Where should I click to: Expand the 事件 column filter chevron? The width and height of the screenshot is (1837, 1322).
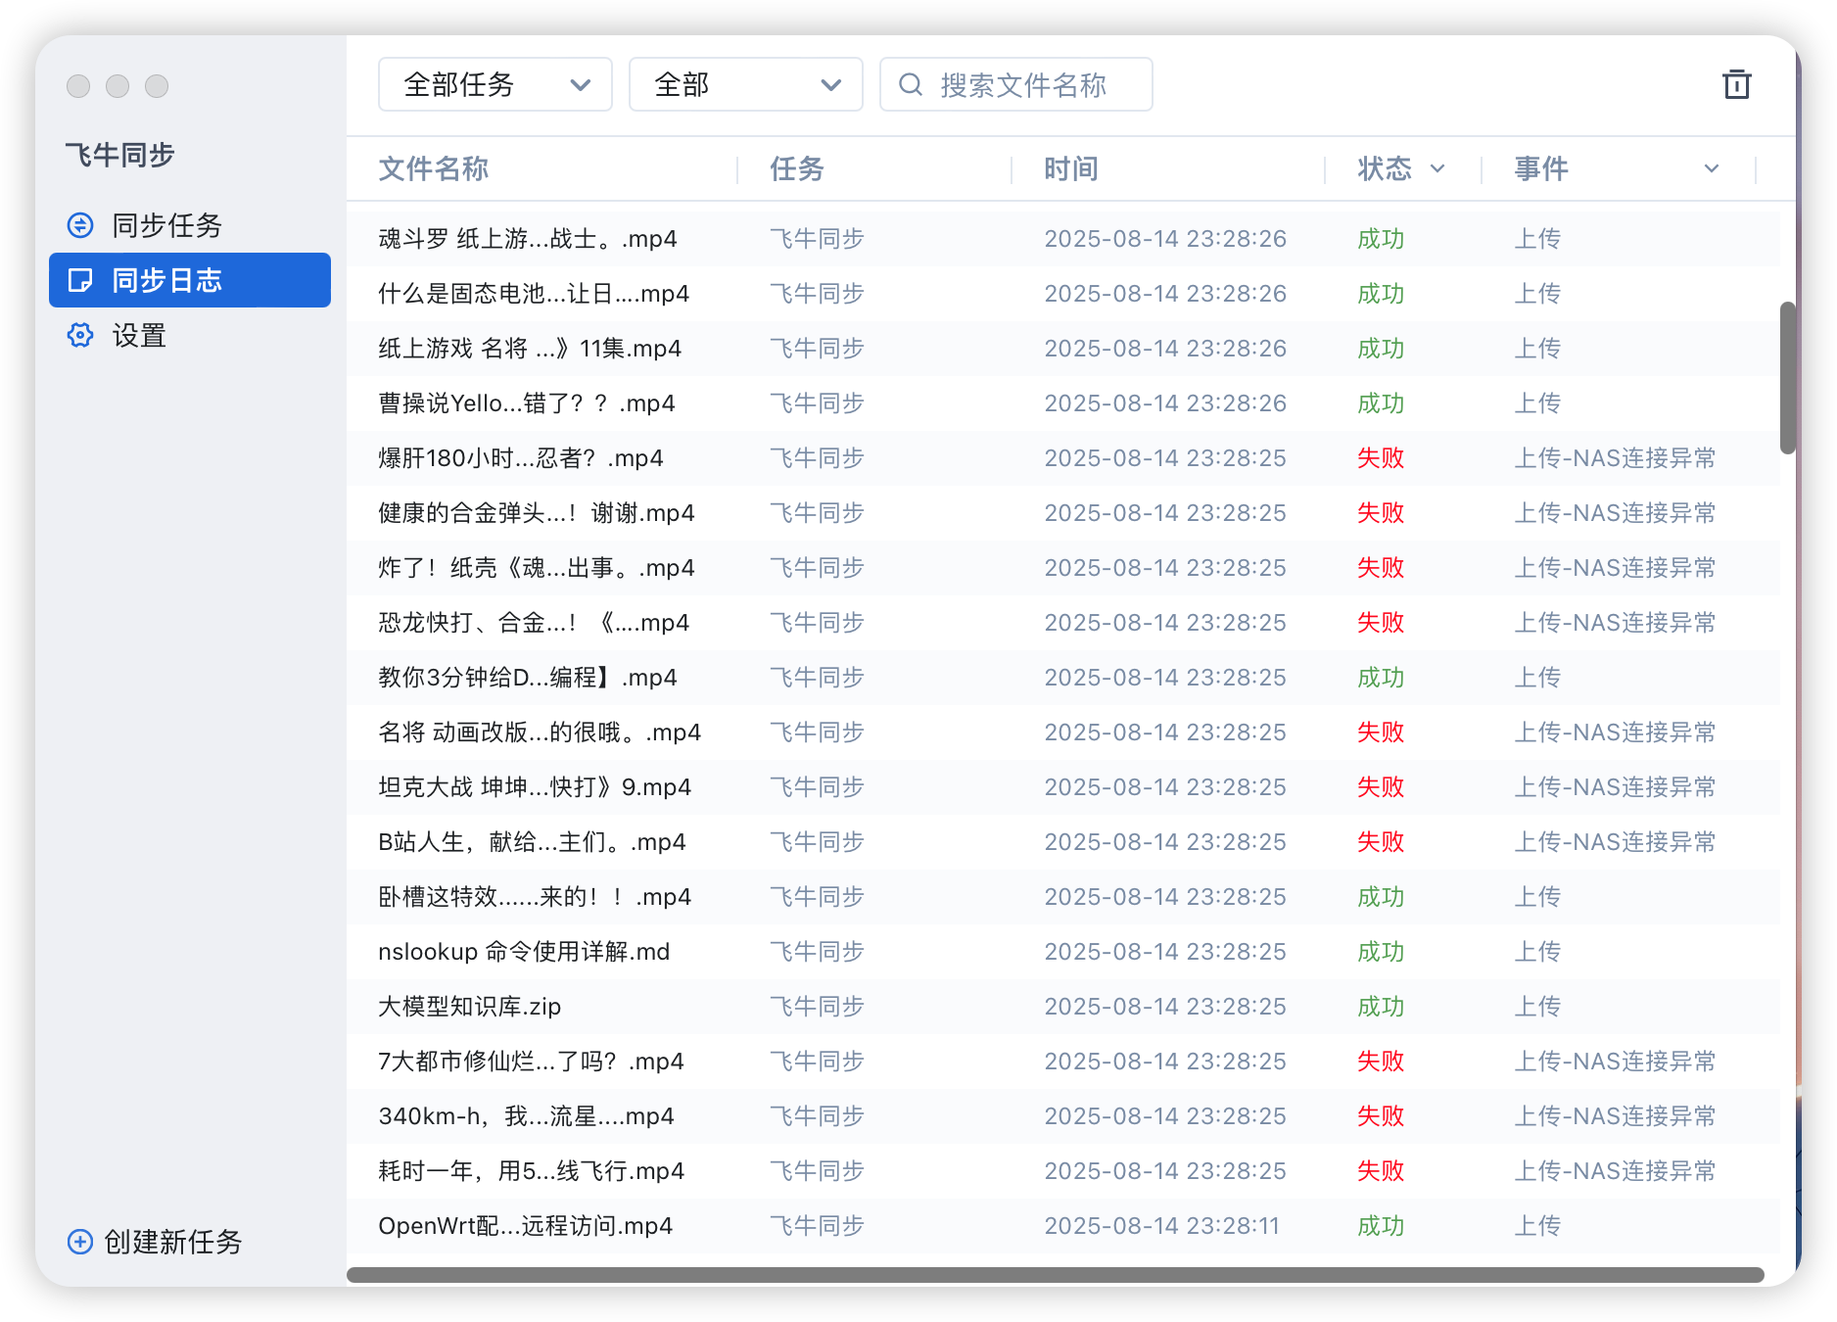coord(1712,168)
